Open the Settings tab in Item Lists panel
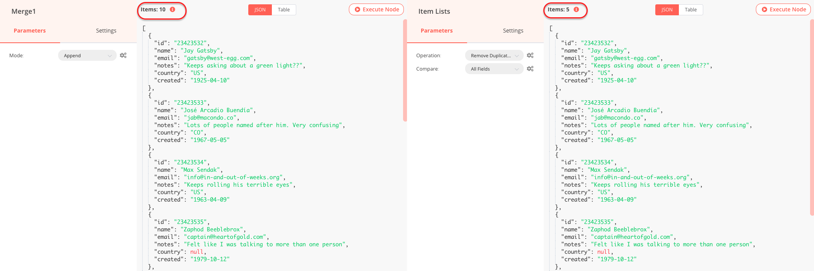814x271 pixels. point(513,31)
